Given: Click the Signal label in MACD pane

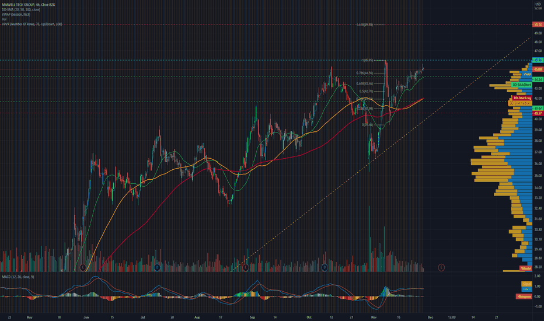Looking at the screenshot, I should point(527,284).
